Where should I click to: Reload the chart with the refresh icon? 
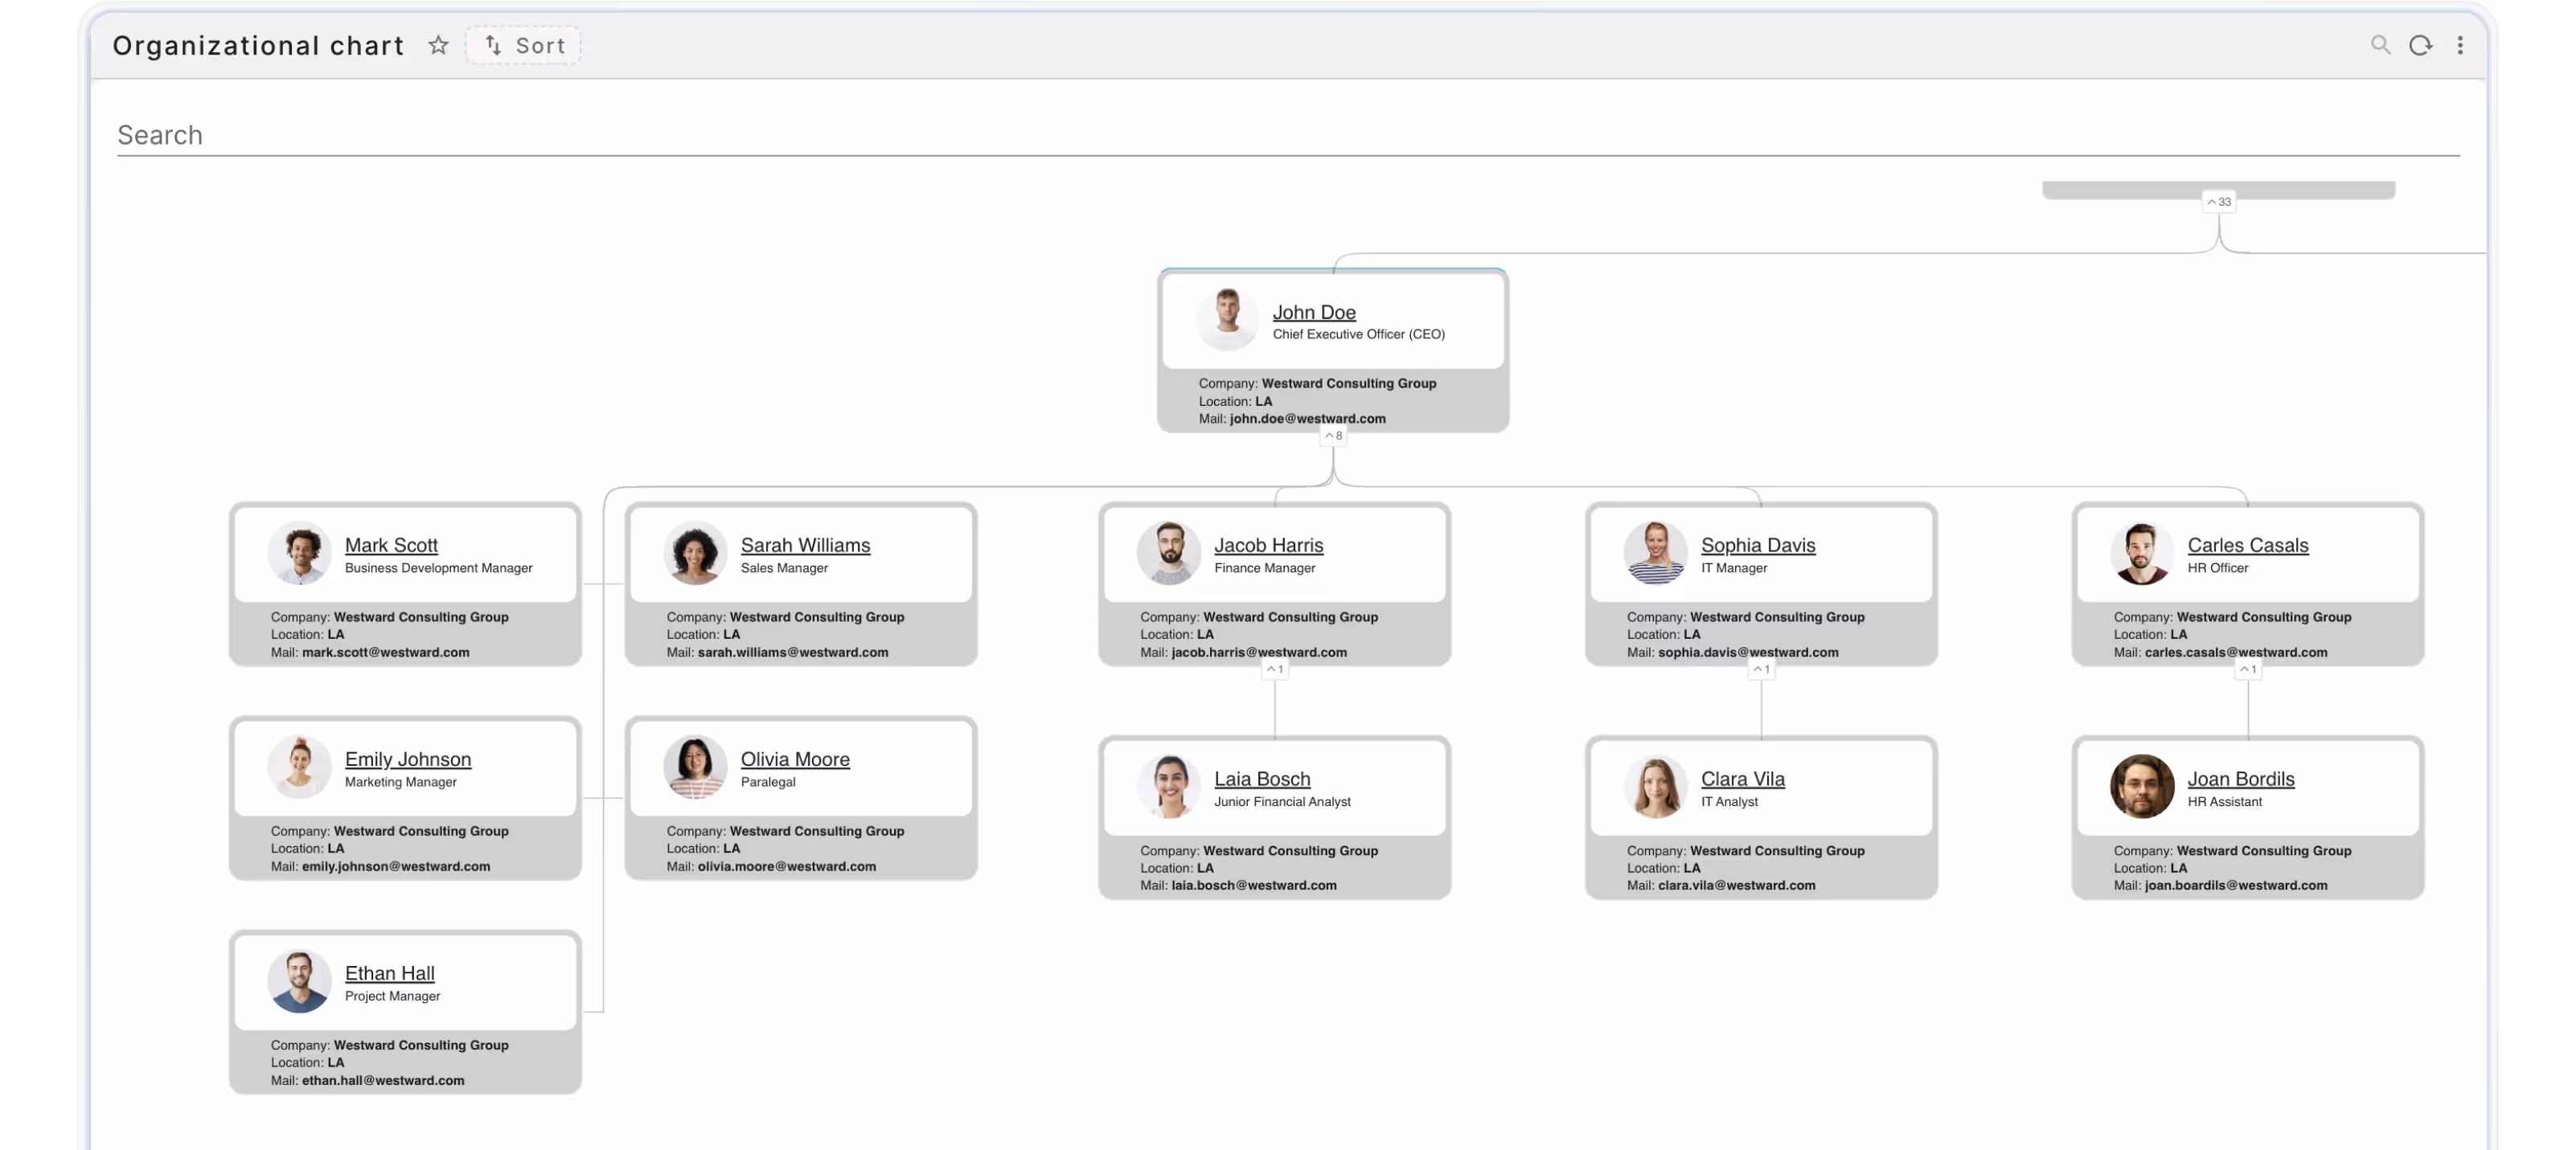(2421, 45)
